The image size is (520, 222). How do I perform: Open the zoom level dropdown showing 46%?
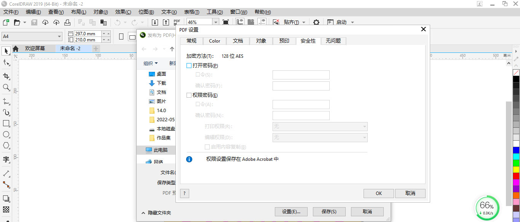[x=215, y=22]
